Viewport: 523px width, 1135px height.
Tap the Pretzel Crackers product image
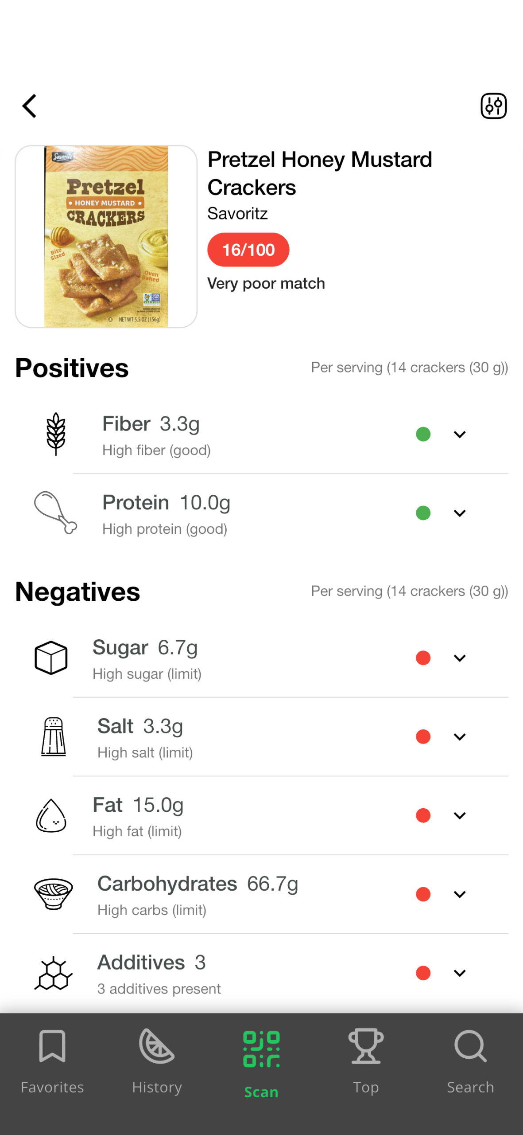(x=106, y=236)
